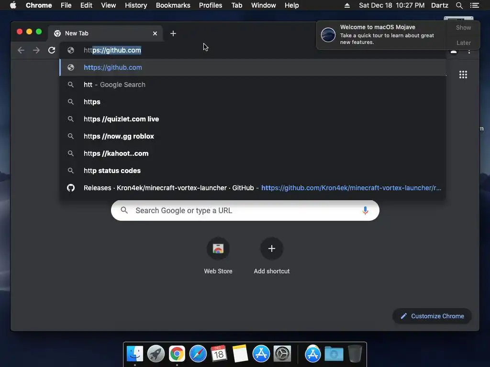The width and height of the screenshot is (490, 367).
Task: Open the View menu
Action: 109,5
